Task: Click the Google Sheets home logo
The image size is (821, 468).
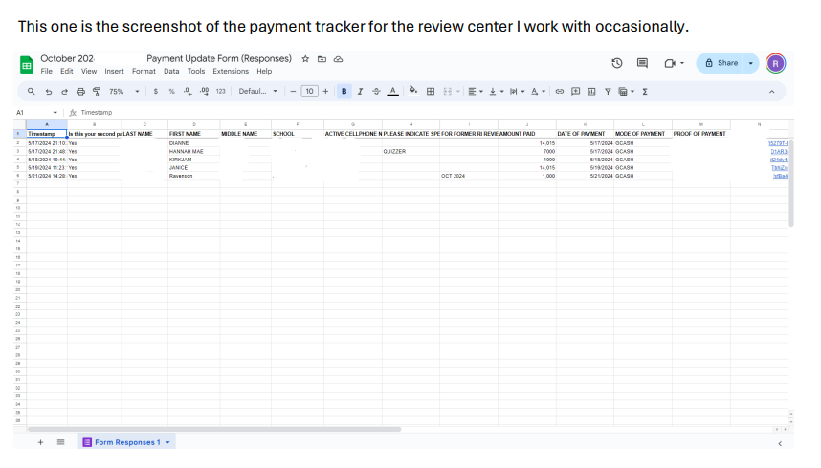Action: (26, 64)
